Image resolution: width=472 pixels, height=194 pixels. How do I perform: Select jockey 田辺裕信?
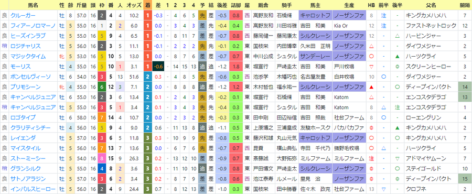[x=287, y=117]
